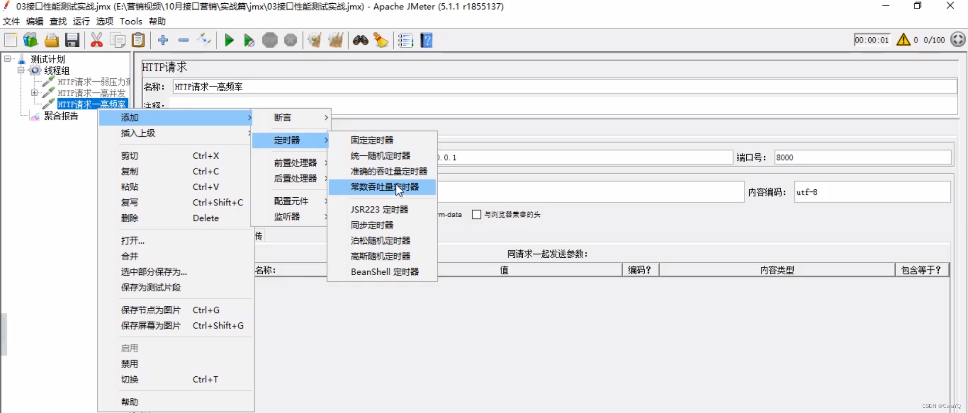Viewport: 968px width, 413px height.
Task: Clear results with the single broom icon
Action: coord(315,40)
